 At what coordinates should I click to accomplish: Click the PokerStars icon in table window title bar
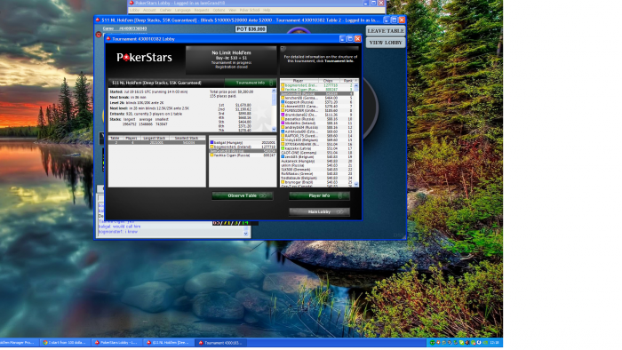(98, 20)
